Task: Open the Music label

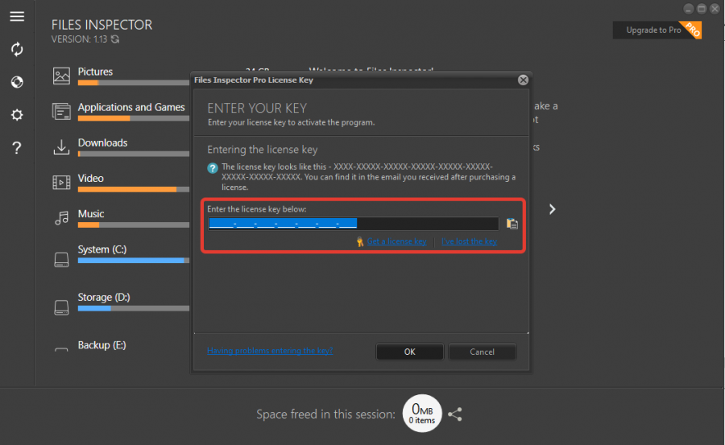Action: (x=91, y=214)
